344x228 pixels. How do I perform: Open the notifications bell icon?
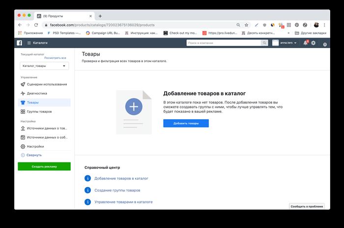(306, 43)
